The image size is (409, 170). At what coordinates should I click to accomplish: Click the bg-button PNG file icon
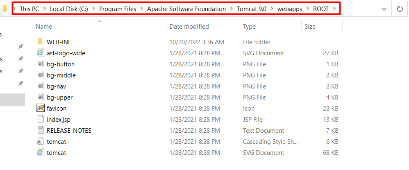click(x=40, y=64)
